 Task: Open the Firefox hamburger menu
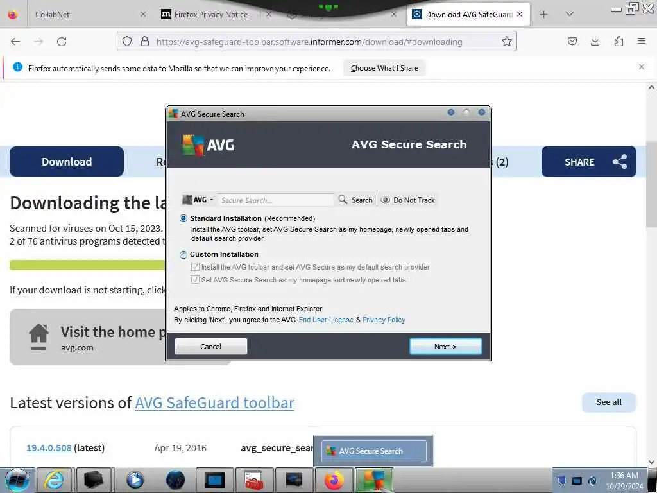(641, 41)
